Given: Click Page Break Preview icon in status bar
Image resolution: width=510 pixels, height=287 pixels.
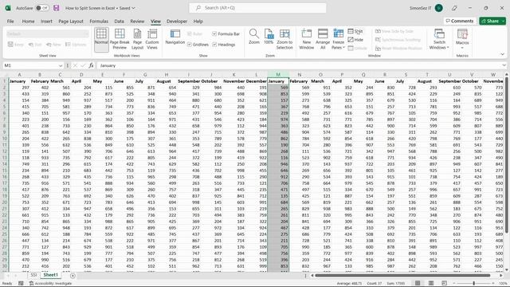Looking at the screenshot, I should 445,283.
